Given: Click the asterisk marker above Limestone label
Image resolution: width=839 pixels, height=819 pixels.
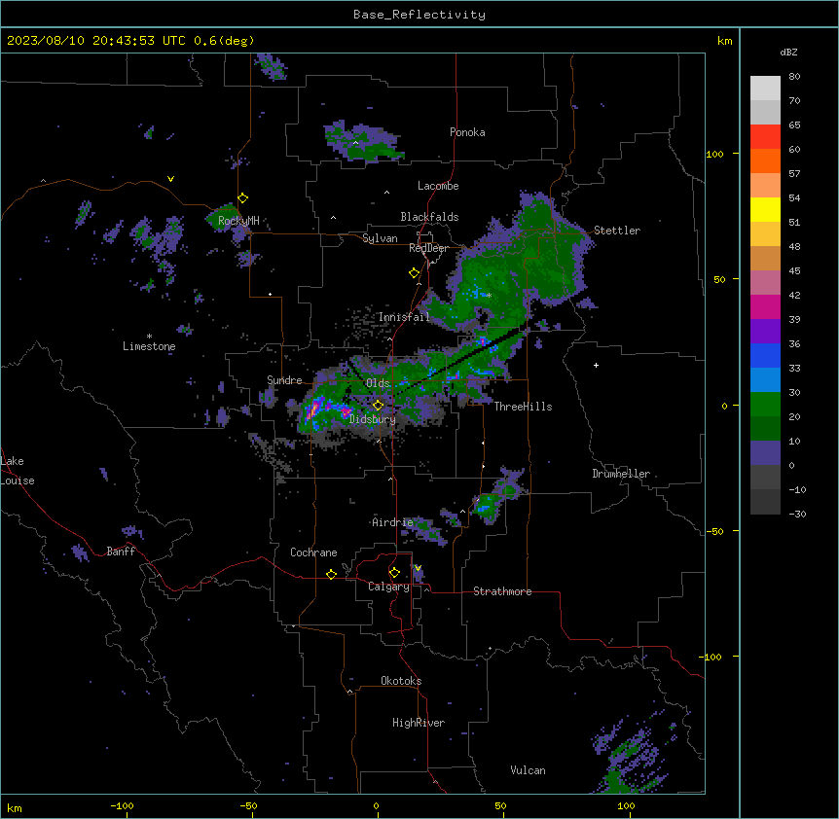Looking at the screenshot, I should click(149, 337).
